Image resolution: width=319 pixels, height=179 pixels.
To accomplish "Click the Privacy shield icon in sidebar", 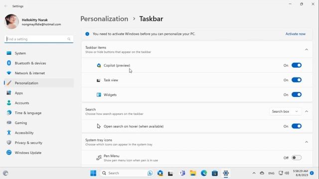I will pos(9,143).
